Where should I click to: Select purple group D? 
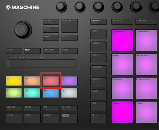(x=69, y=81)
